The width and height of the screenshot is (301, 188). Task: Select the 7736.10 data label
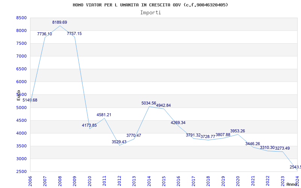(x=44, y=34)
